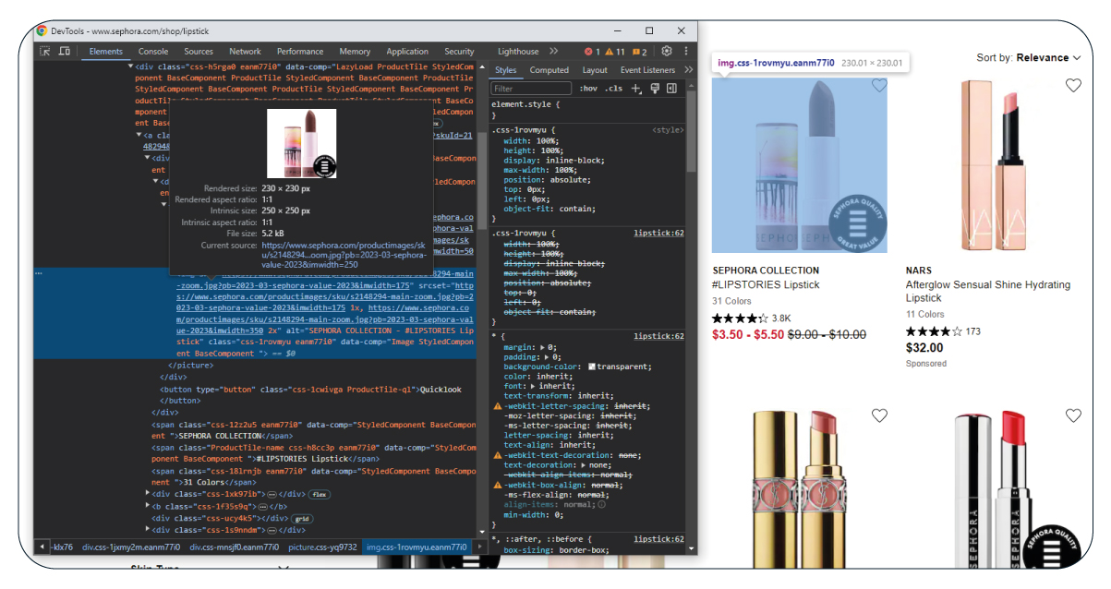Open DevTools settings gear
Screen dimensions: 1111x589
[x=667, y=52]
